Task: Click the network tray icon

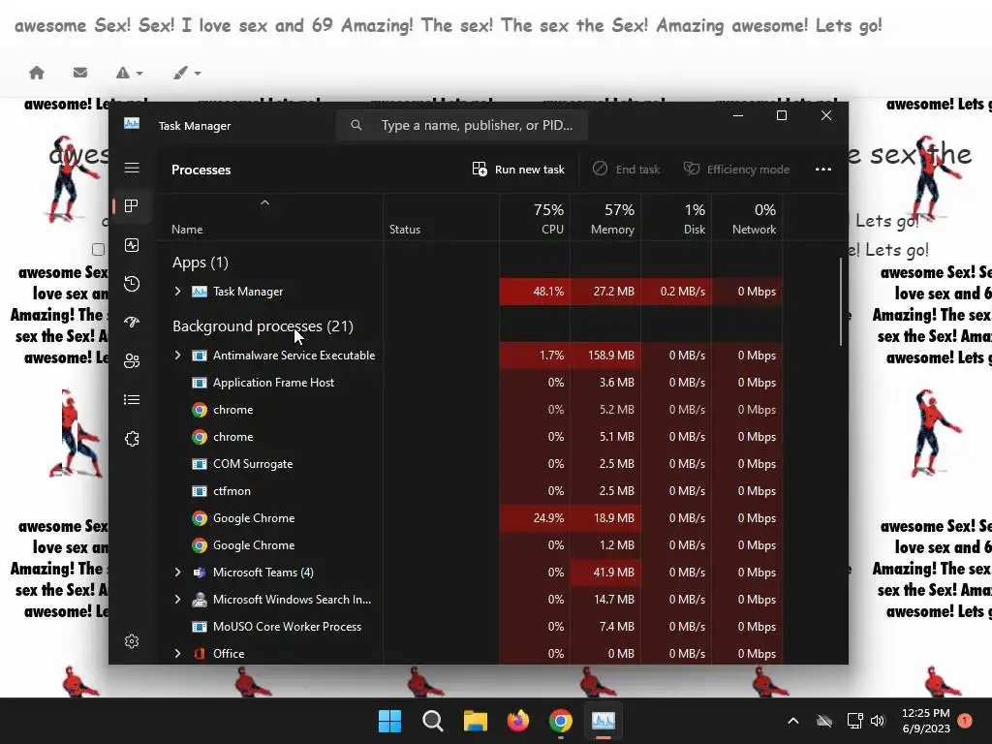Action: coord(854,721)
